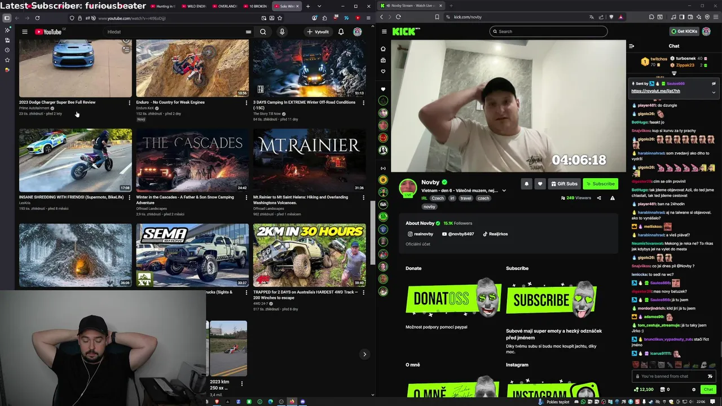The height and width of the screenshot is (406, 722).
Task: Open the 2KM IN 30 HOURS video thumbnail
Action: coord(309,255)
